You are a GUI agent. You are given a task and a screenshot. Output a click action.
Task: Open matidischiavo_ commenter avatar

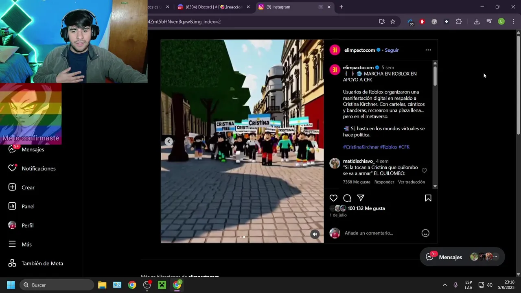[335, 164]
